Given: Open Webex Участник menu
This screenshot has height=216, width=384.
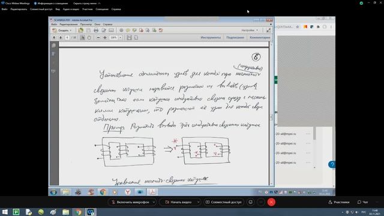Looking at the screenshot, I should 88,9.
